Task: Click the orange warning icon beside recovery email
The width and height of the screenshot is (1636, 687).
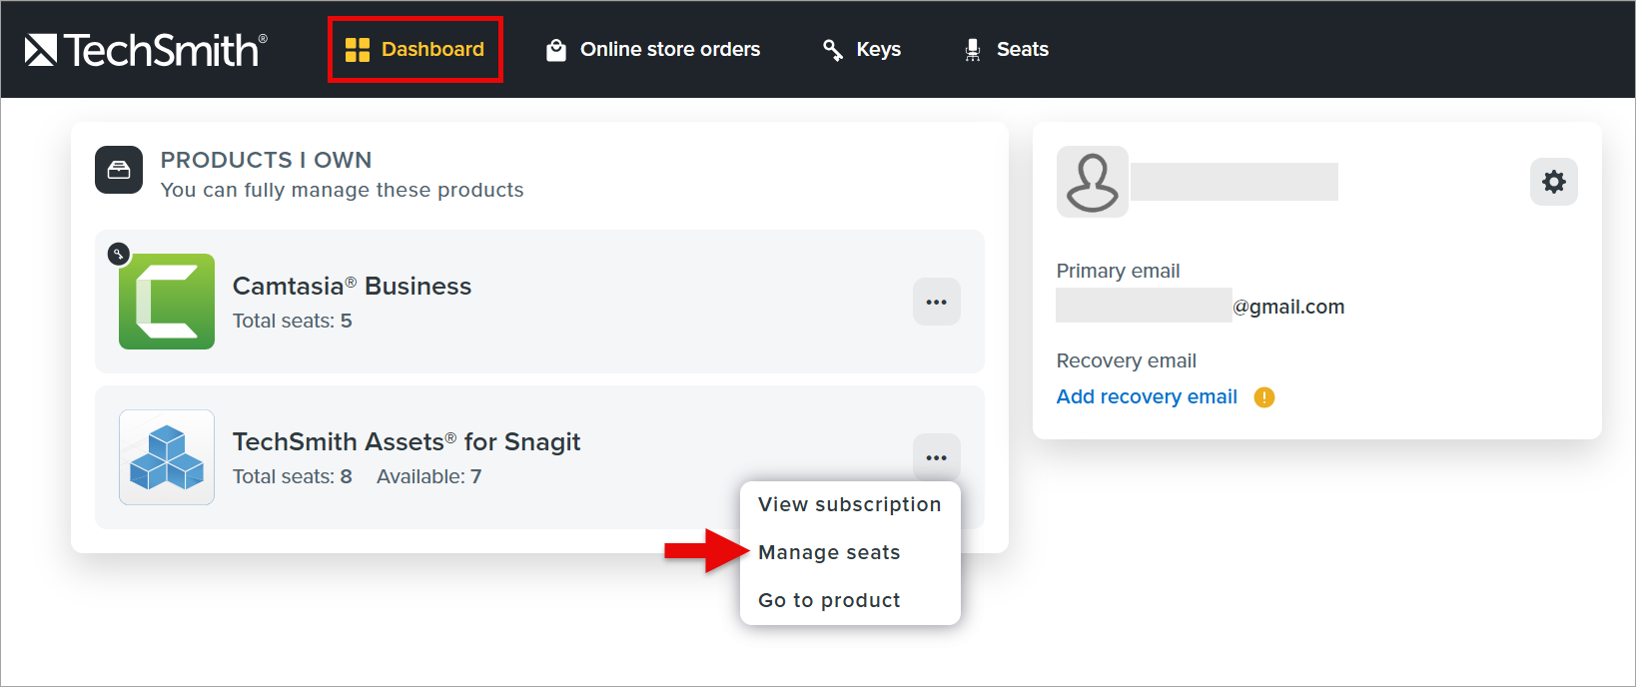Action: 1264,397
